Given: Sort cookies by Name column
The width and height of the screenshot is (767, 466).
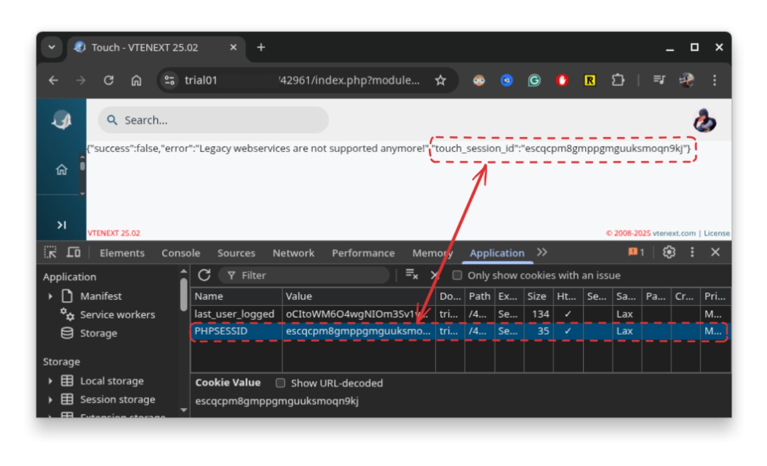Looking at the screenshot, I should click(x=237, y=296).
